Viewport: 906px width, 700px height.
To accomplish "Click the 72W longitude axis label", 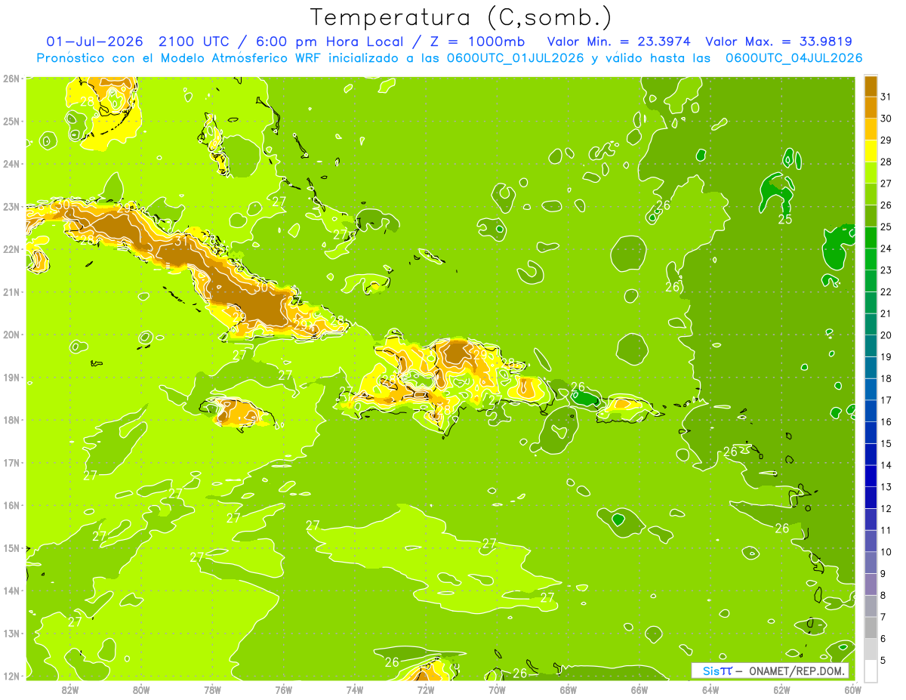I will coord(425,689).
